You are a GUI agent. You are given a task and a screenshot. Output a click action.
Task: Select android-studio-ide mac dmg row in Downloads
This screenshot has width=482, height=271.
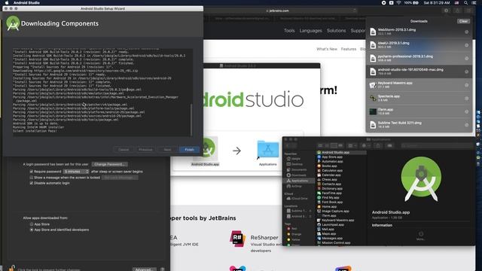click(x=419, y=72)
